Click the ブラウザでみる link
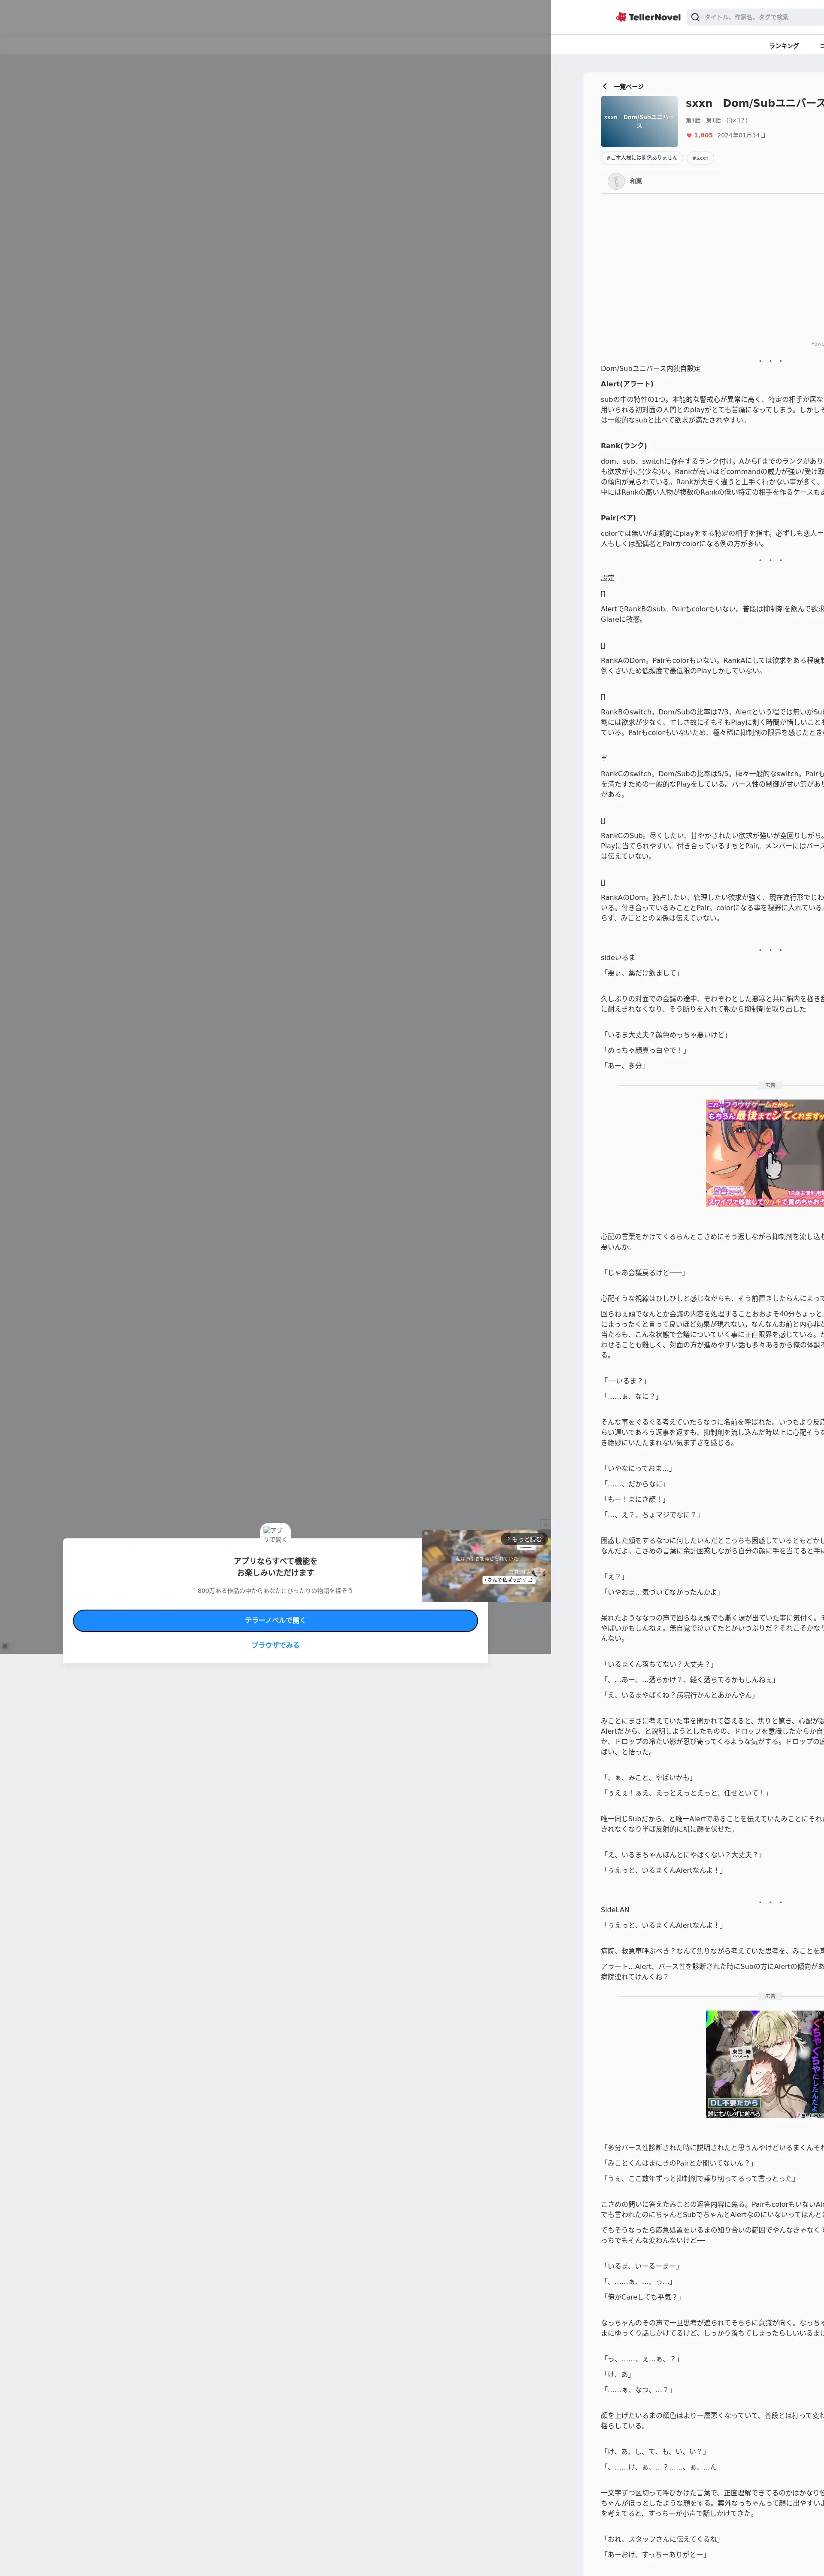This screenshot has width=824, height=2576. click(275, 1645)
